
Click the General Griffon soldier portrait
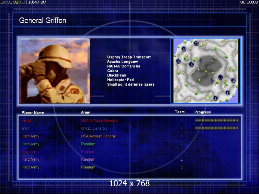point(55,71)
